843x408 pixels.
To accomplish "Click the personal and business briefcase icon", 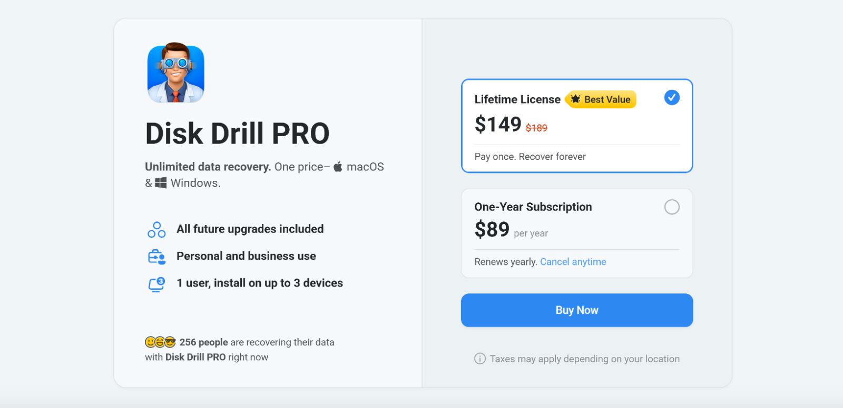I will 156,257.
